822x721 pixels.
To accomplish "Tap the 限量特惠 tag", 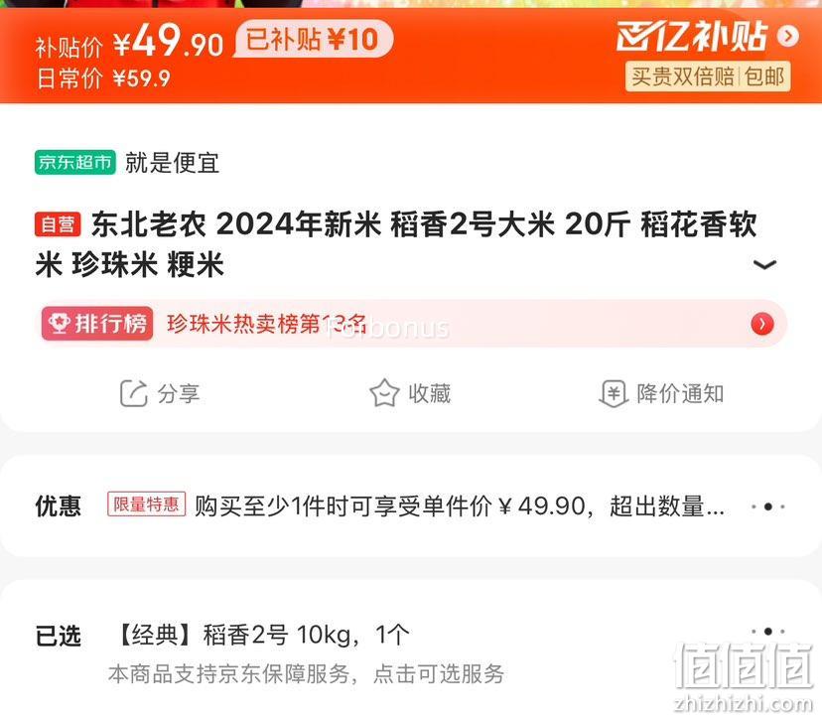I will tap(146, 505).
